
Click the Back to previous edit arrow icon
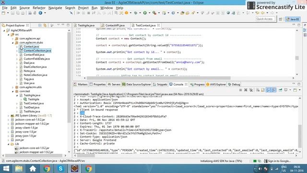(257, 13)
